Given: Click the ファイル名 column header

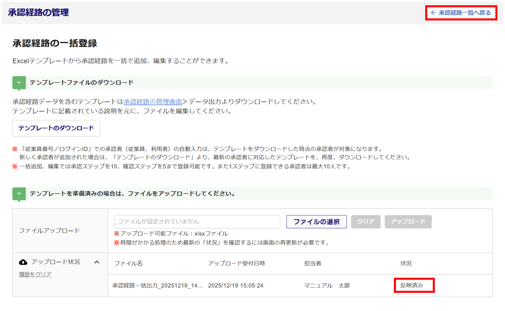Looking at the screenshot, I should point(129,263).
